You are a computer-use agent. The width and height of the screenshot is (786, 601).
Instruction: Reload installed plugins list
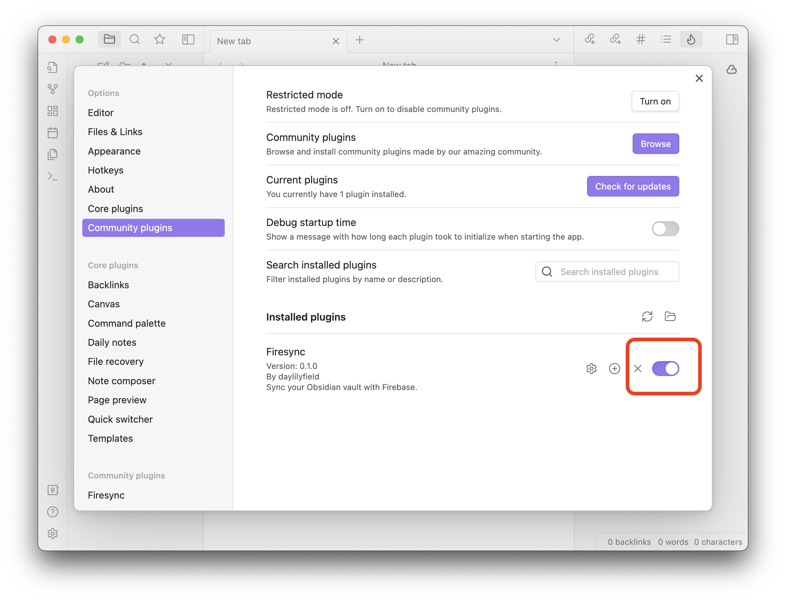(x=647, y=316)
